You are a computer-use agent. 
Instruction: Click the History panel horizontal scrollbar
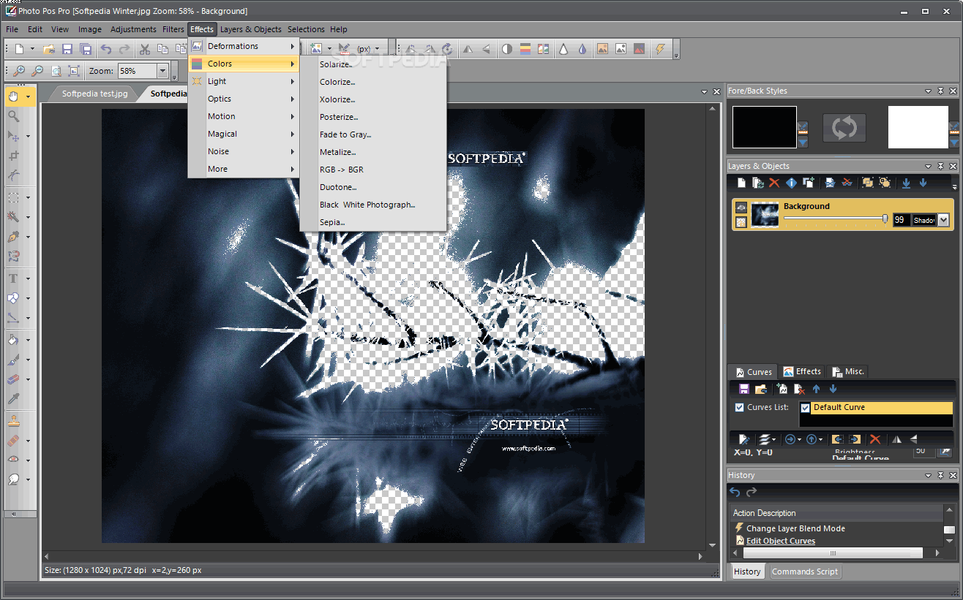833,553
